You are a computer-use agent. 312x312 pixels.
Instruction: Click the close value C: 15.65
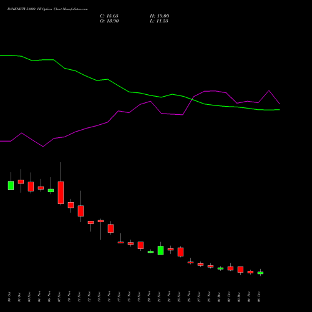tap(109, 16)
